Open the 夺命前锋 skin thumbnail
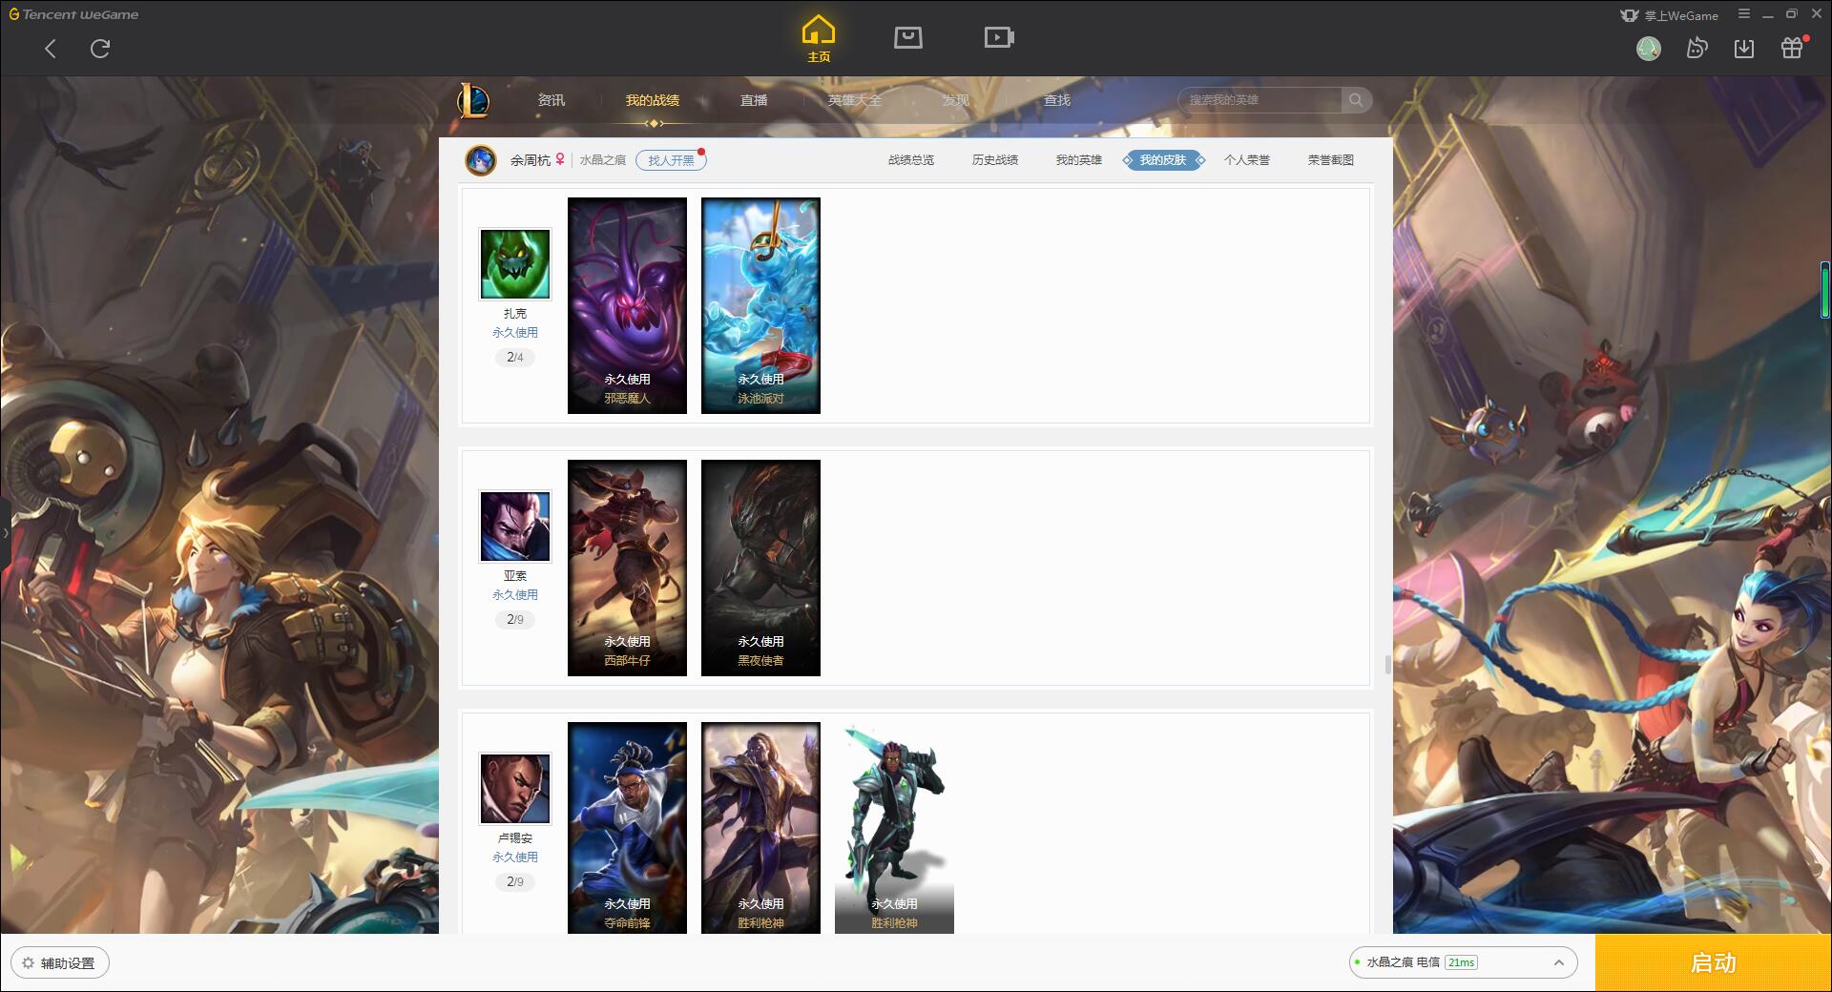Screen dimensions: 1832x992 627,828
